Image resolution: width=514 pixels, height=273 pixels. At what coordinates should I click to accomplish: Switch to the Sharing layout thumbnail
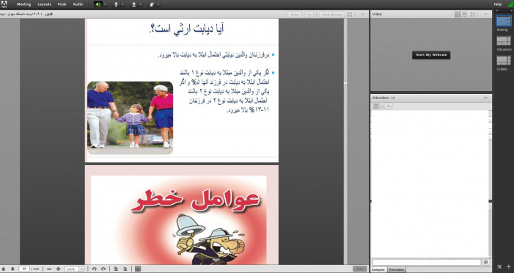[x=504, y=21]
